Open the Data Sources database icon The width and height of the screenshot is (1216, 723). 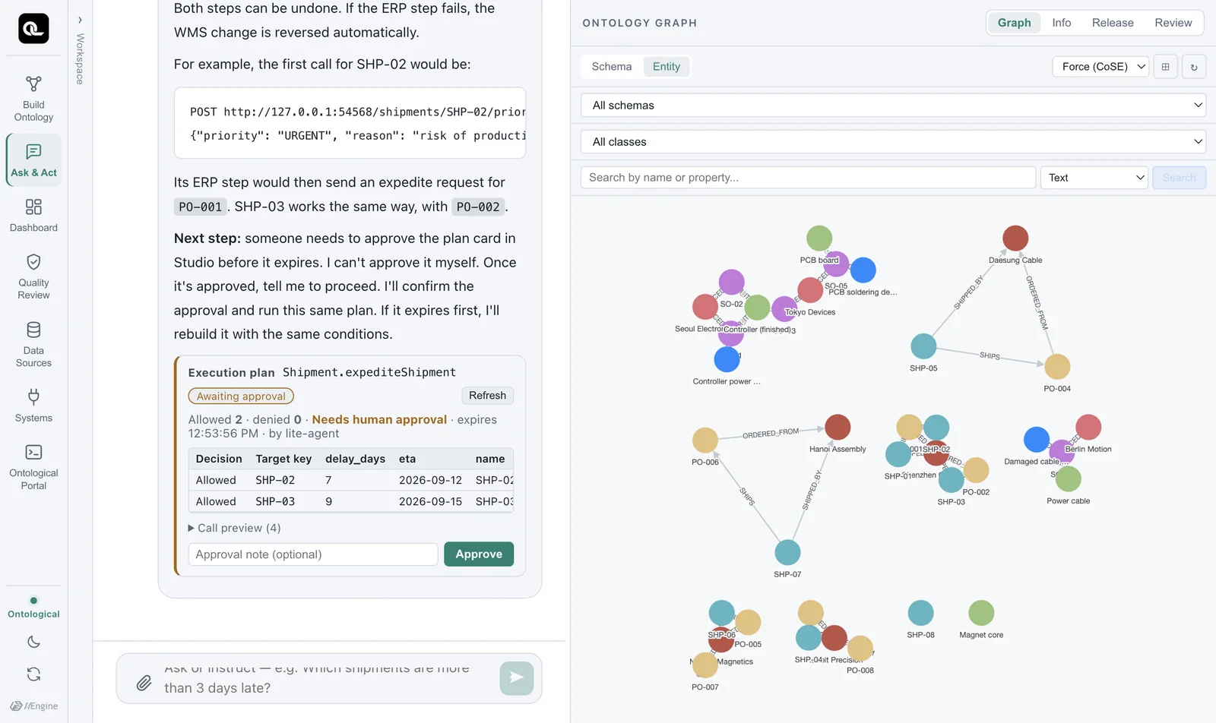click(33, 330)
